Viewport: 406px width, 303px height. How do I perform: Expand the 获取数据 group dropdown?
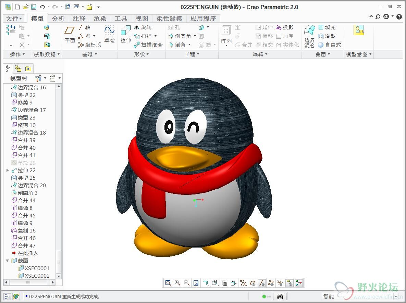click(x=47, y=54)
